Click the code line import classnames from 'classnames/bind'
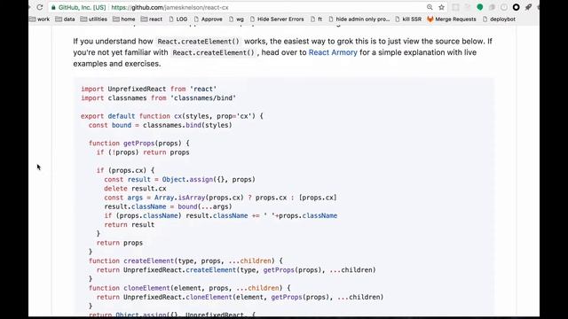The image size is (568, 319). (158, 98)
